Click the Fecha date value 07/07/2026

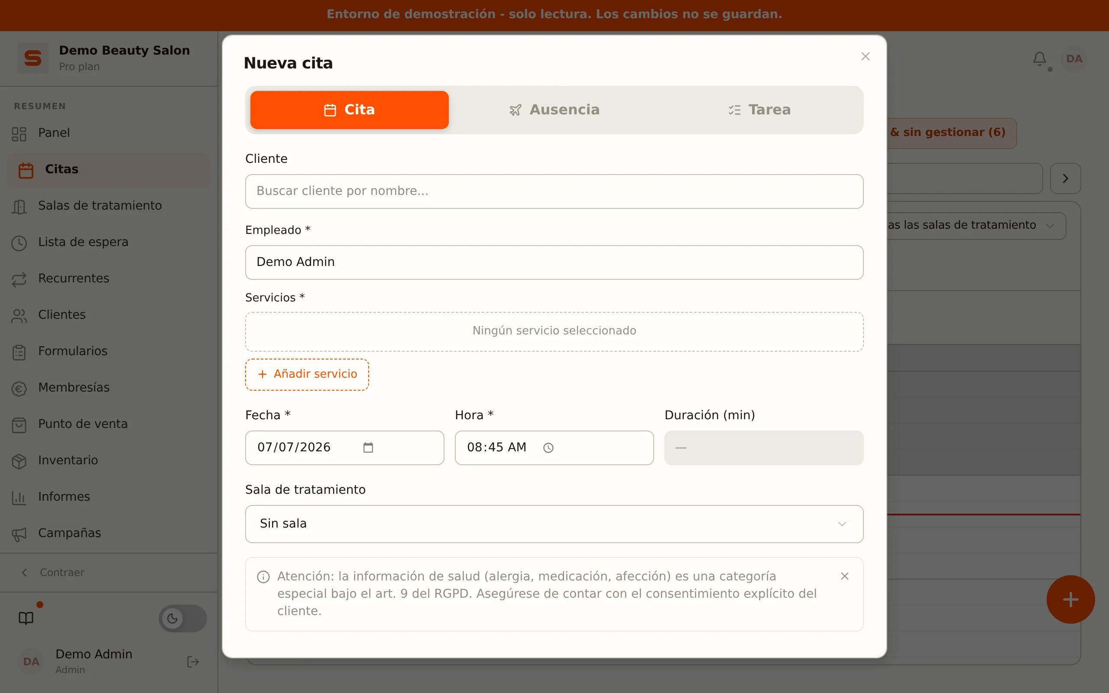(294, 447)
